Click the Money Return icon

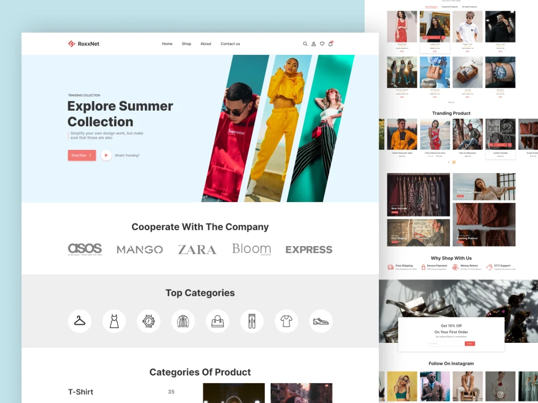[455, 267]
